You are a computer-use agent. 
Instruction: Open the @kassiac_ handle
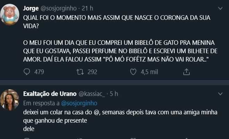[92, 94]
